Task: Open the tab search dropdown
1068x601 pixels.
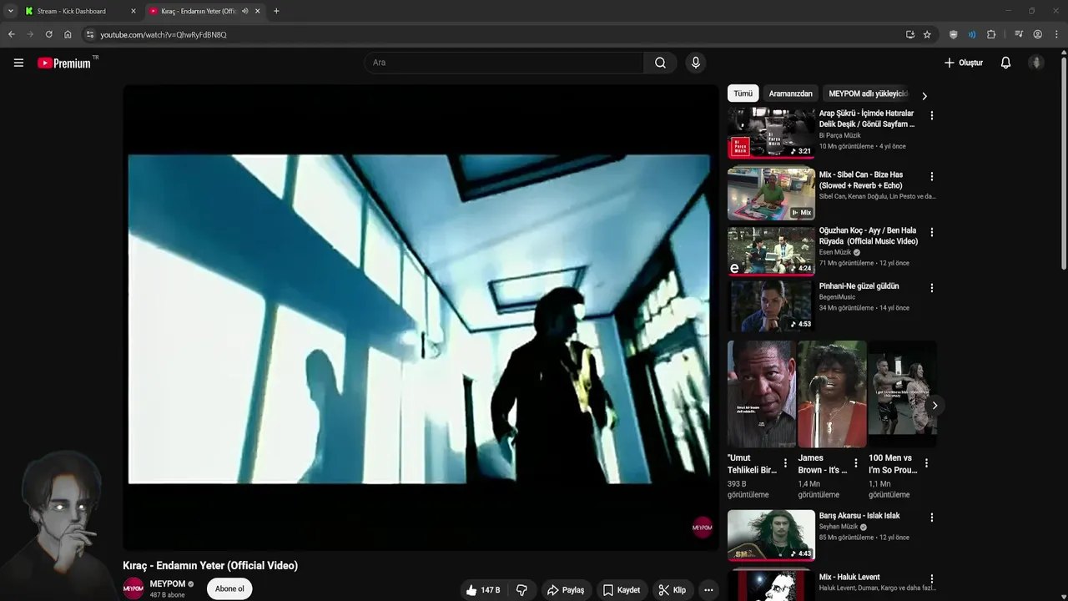Action: [10, 11]
